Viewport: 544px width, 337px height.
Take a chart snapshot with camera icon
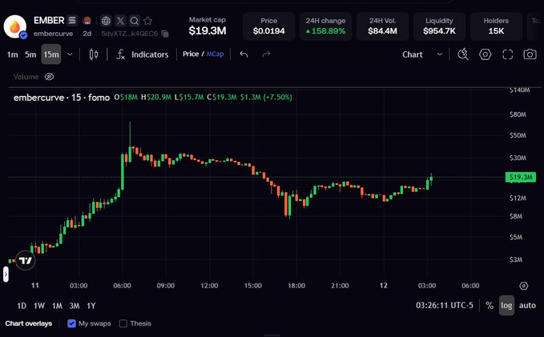click(x=530, y=54)
